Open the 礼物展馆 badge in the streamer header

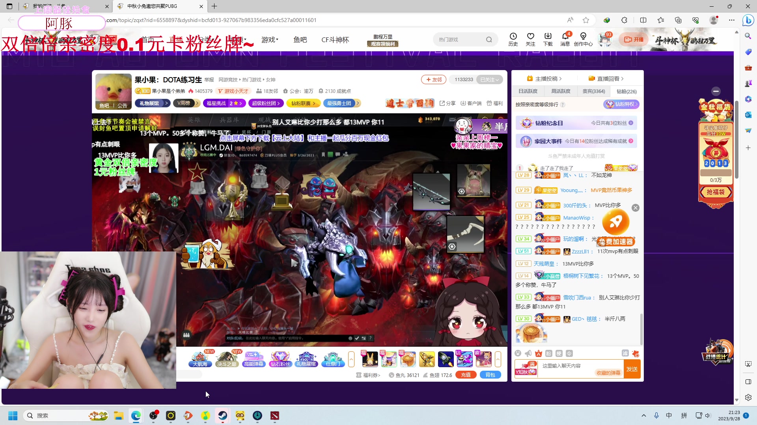click(152, 103)
